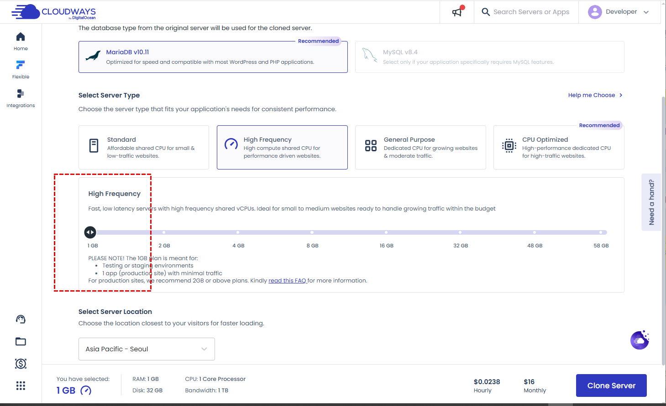The width and height of the screenshot is (666, 406).
Task: Click the Help me Choose chevron arrow
Action: tap(621, 95)
